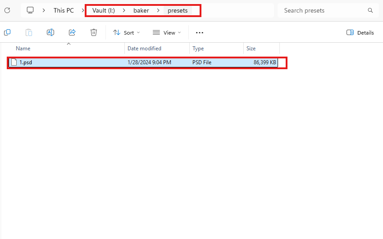Image resolution: width=383 pixels, height=239 pixels.
Task: Type in the Search presets field
Action: tap(322, 10)
